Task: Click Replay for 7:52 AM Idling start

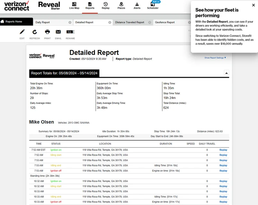Action: (x=223, y=155)
